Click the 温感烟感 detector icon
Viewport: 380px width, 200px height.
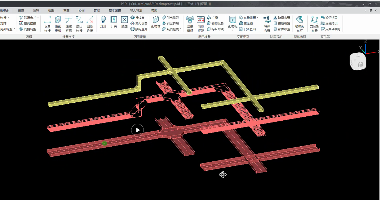coord(190,23)
